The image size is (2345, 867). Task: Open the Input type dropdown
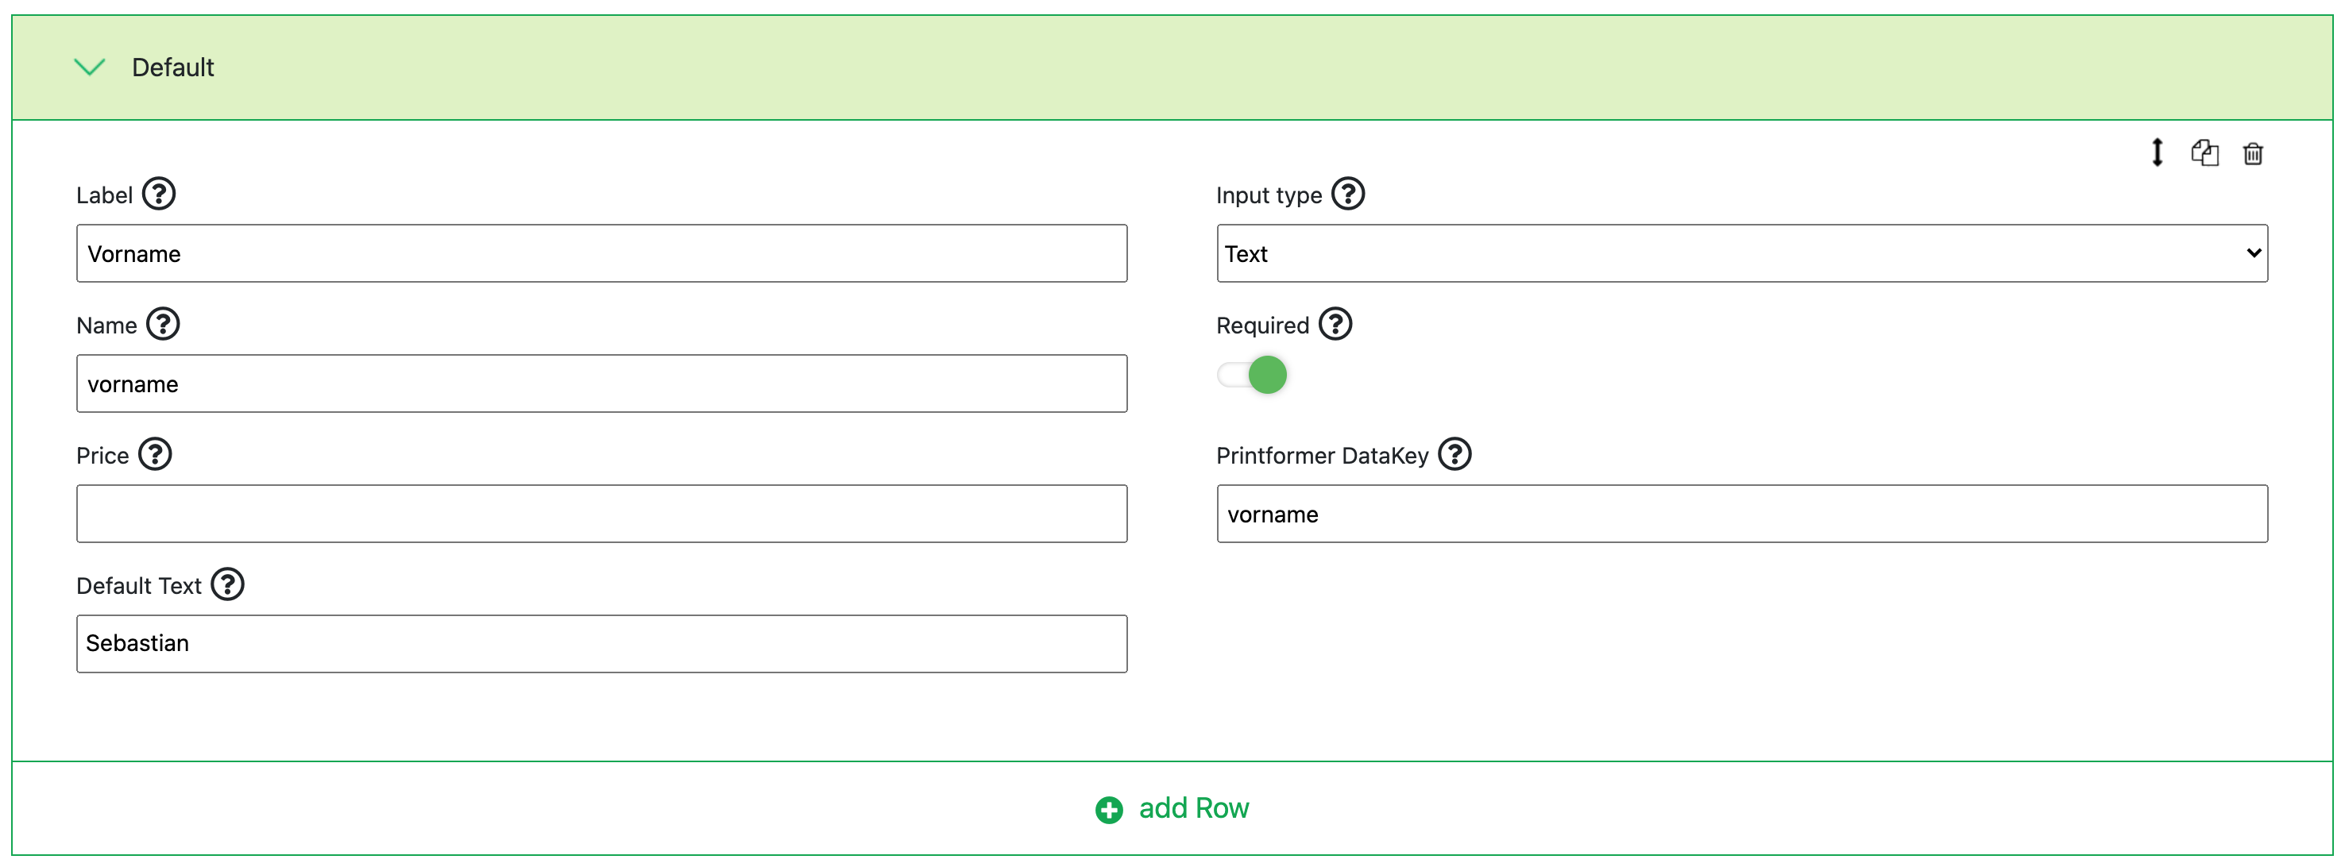[x=1740, y=253]
